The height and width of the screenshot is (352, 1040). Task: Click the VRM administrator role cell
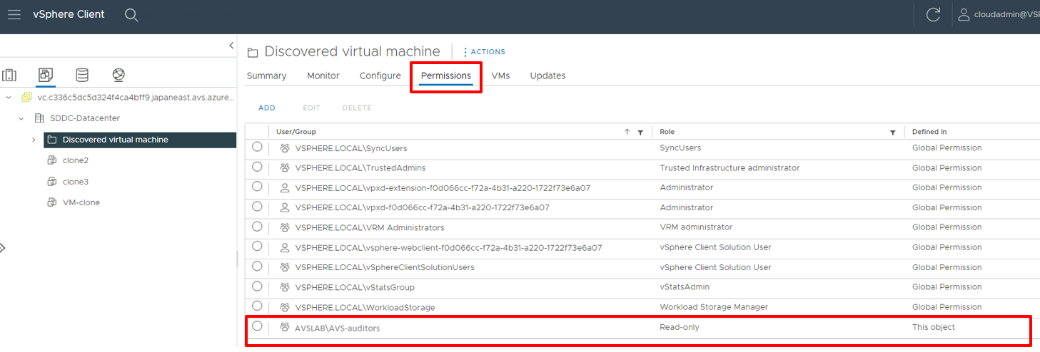(x=695, y=228)
